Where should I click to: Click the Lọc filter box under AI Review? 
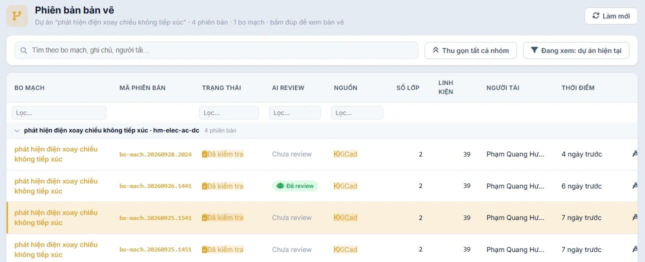(295, 112)
